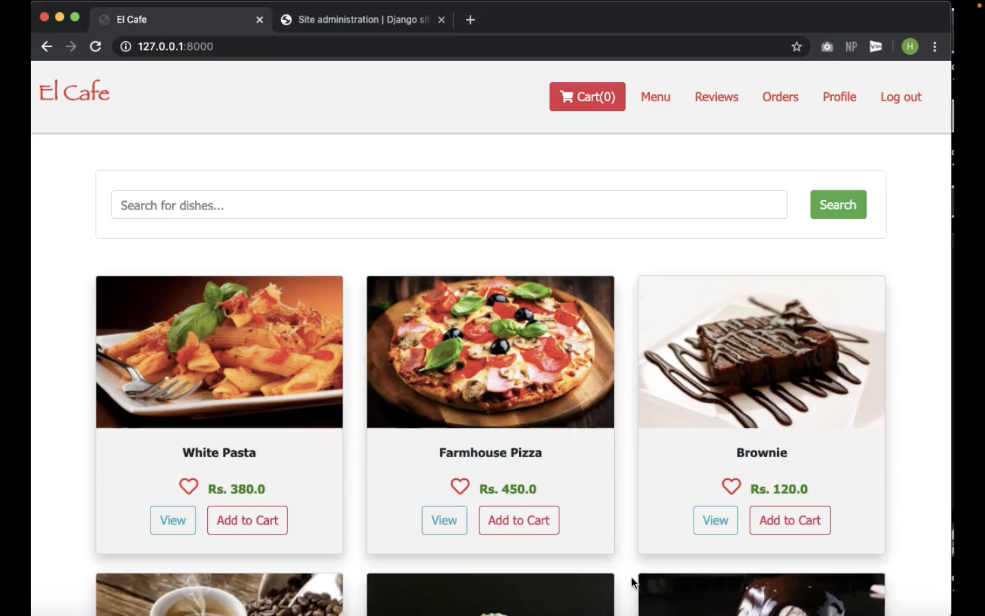Viewport: 985px width, 616px height.
Task: Reload the page
Action: 96,47
